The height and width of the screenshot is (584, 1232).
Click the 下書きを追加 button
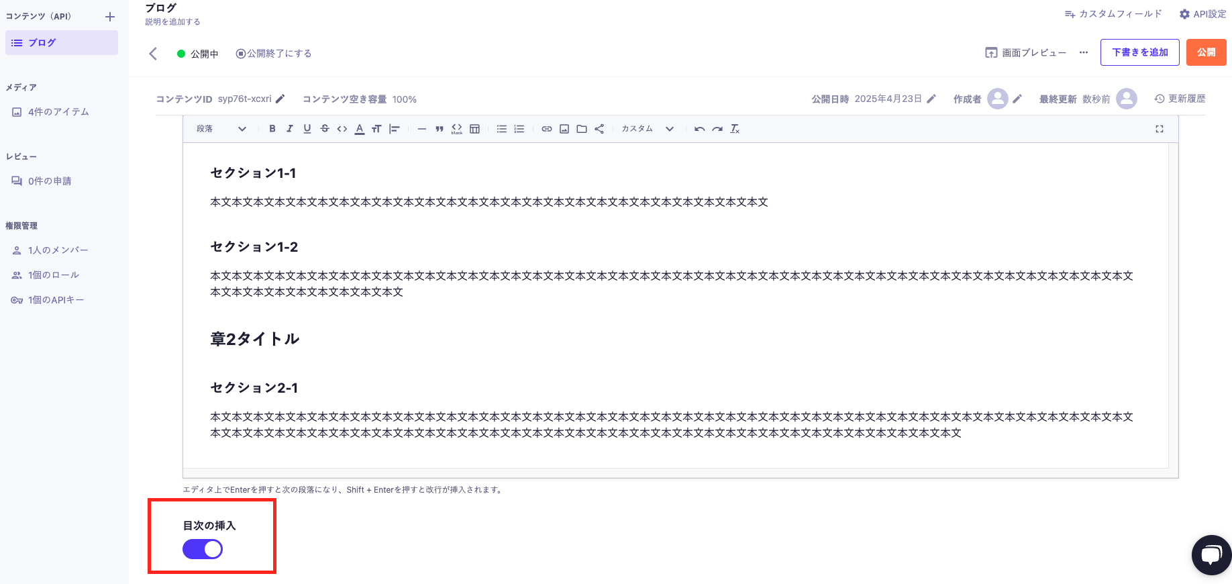[1139, 52]
